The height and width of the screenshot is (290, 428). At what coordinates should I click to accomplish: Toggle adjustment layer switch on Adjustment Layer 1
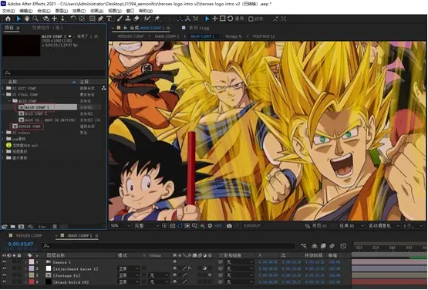(x=204, y=268)
